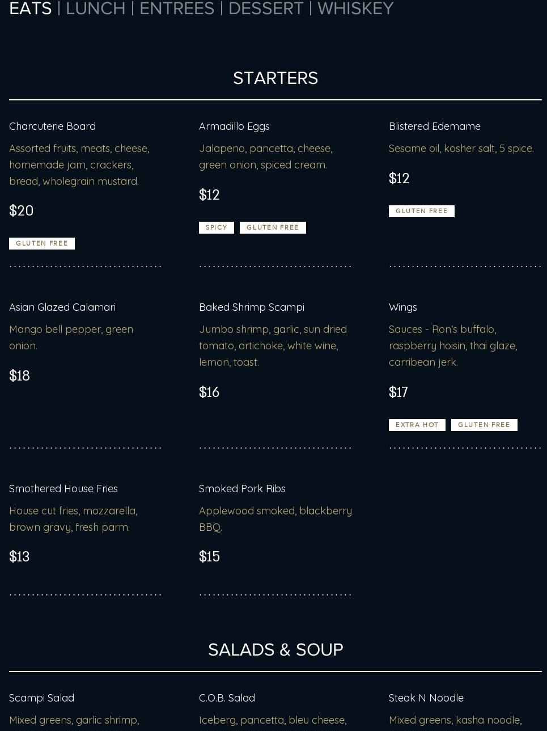Click the Blistered Edemame title
This screenshot has height=731, width=547.
pyautogui.click(x=434, y=126)
